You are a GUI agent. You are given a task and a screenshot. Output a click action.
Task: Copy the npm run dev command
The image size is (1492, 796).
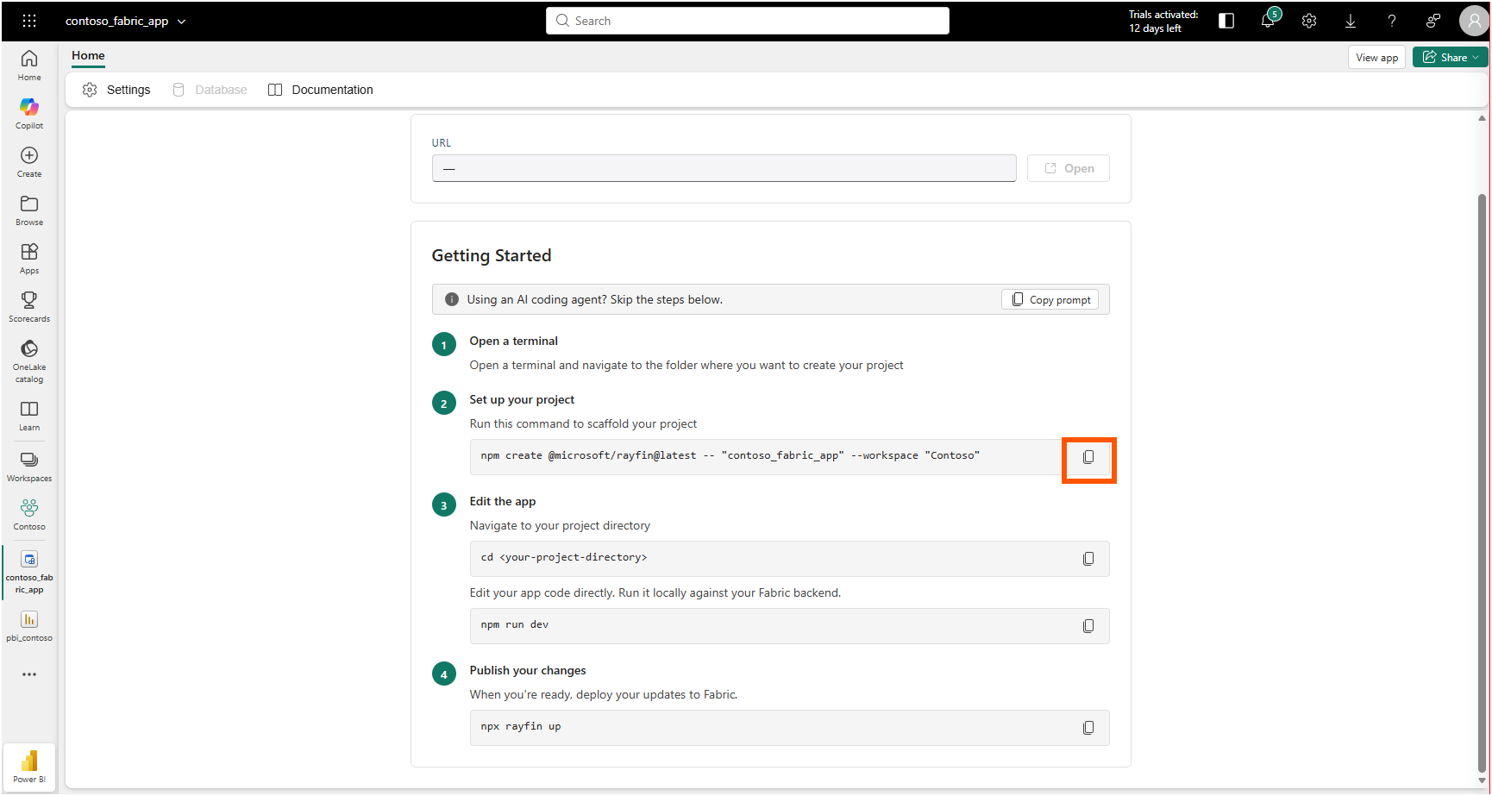coord(1088,626)
